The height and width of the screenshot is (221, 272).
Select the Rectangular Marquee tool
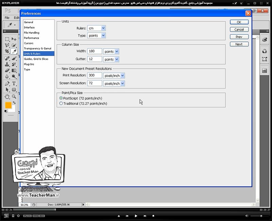click(x=7, y=39)
